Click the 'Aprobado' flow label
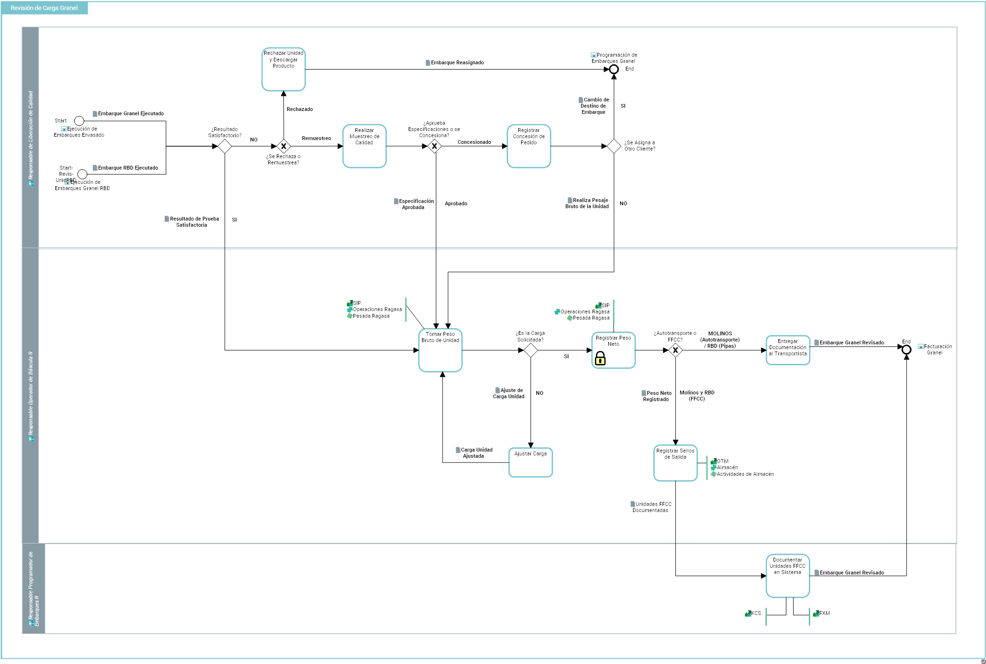This screenshot has width=986, height=664. (456, 204)
